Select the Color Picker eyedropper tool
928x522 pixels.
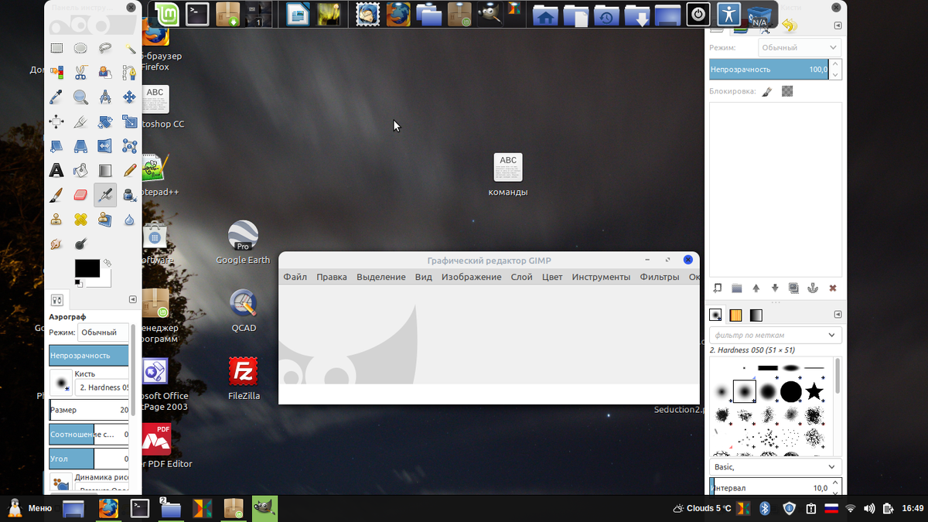click(56, 97)
